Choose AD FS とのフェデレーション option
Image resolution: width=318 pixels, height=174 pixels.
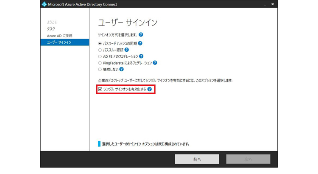100,56
